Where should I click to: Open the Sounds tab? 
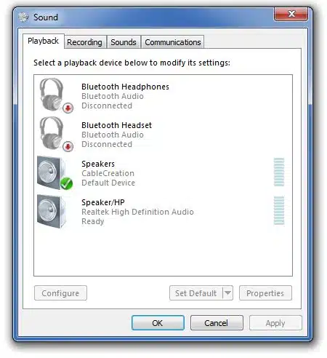click(x=124, y=42)
